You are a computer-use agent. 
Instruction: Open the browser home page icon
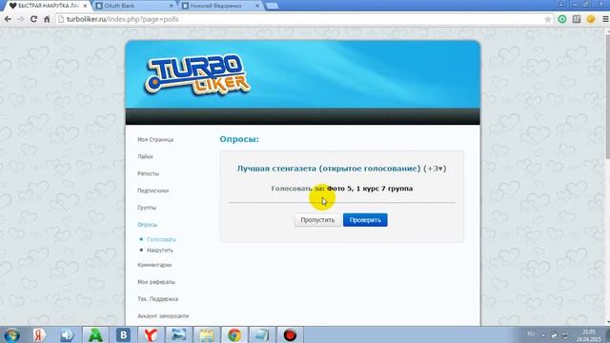coord(47,19)
